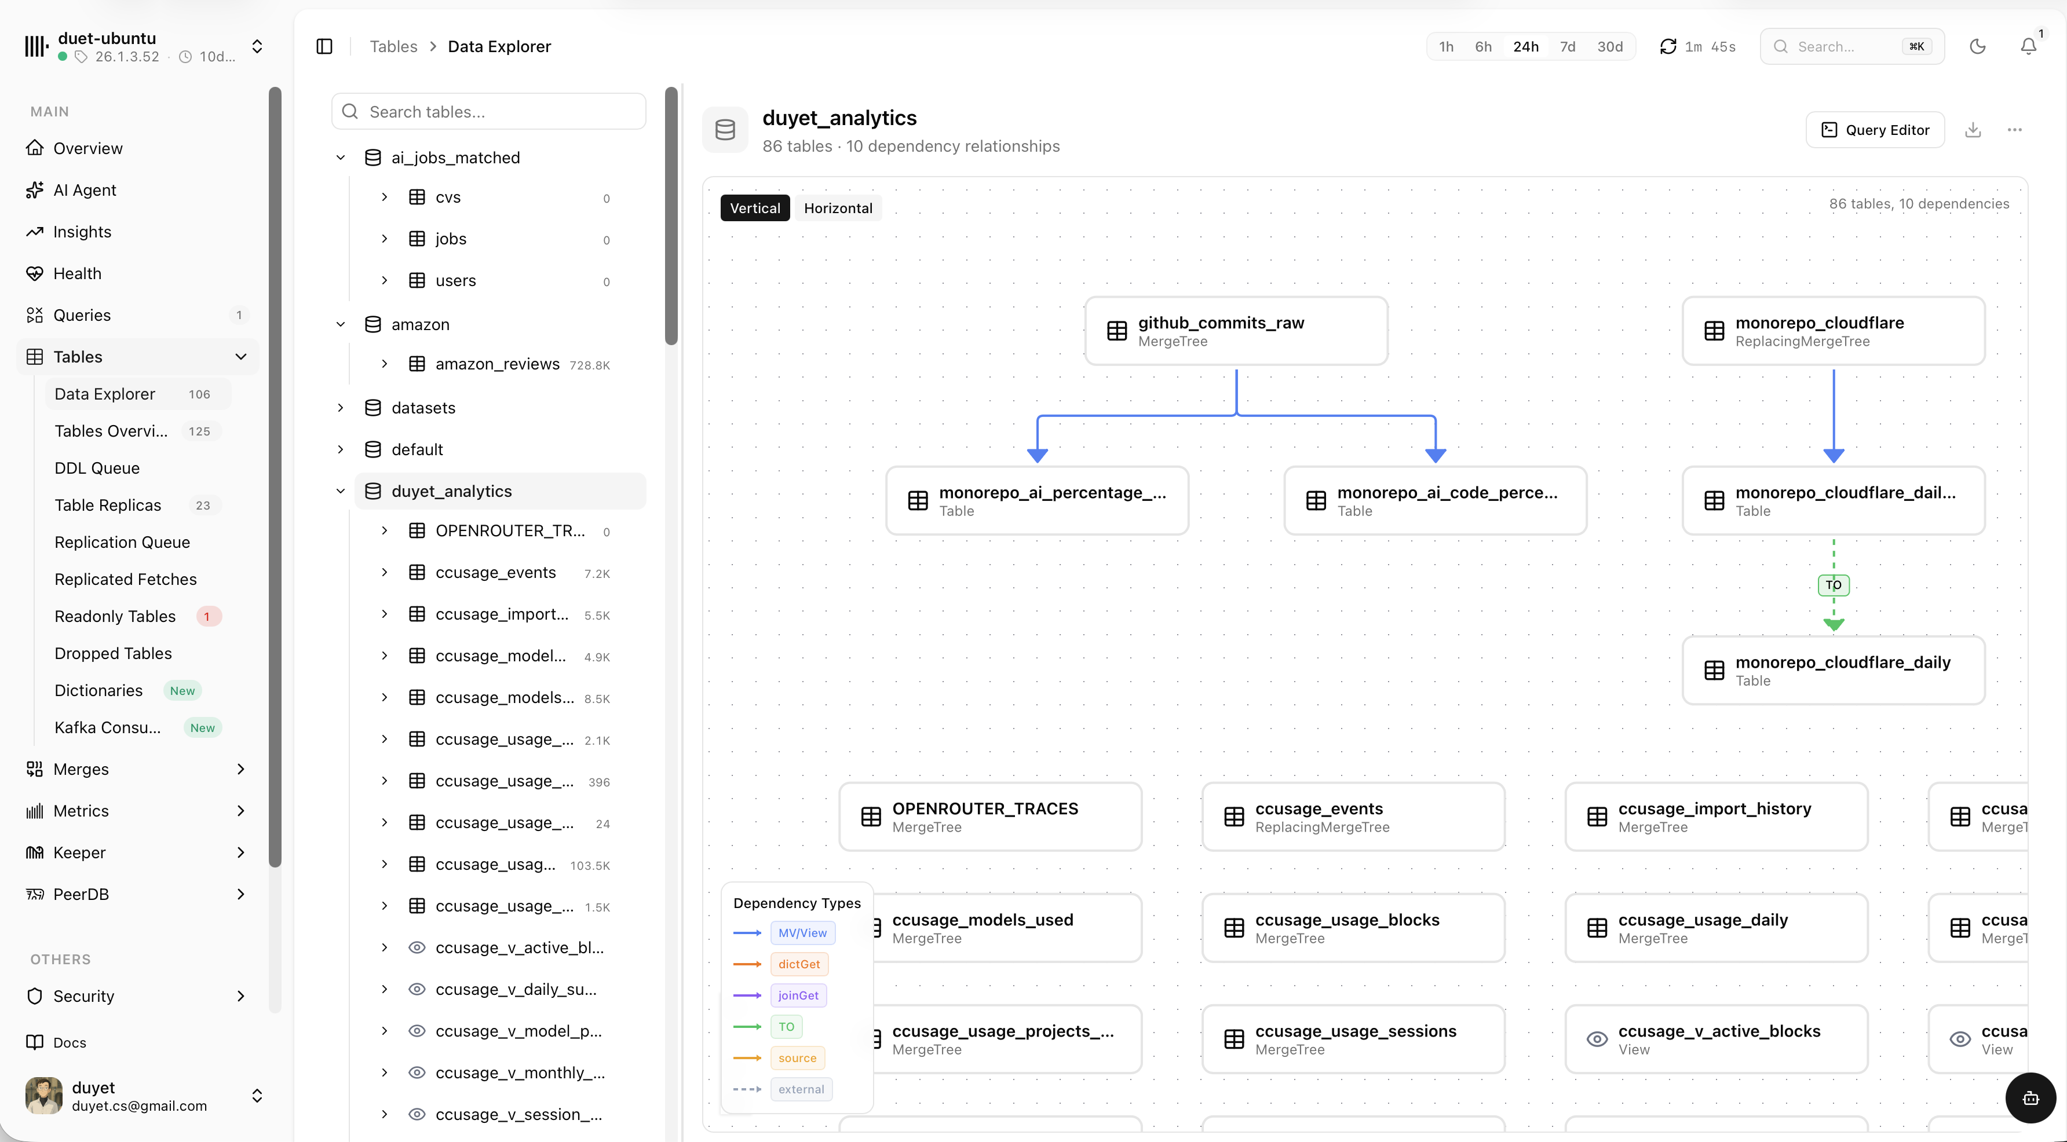Screen dimensions: 2067x1142
Task: Click the Tables breadcrumb link
Action: click(x=393, y=46)
